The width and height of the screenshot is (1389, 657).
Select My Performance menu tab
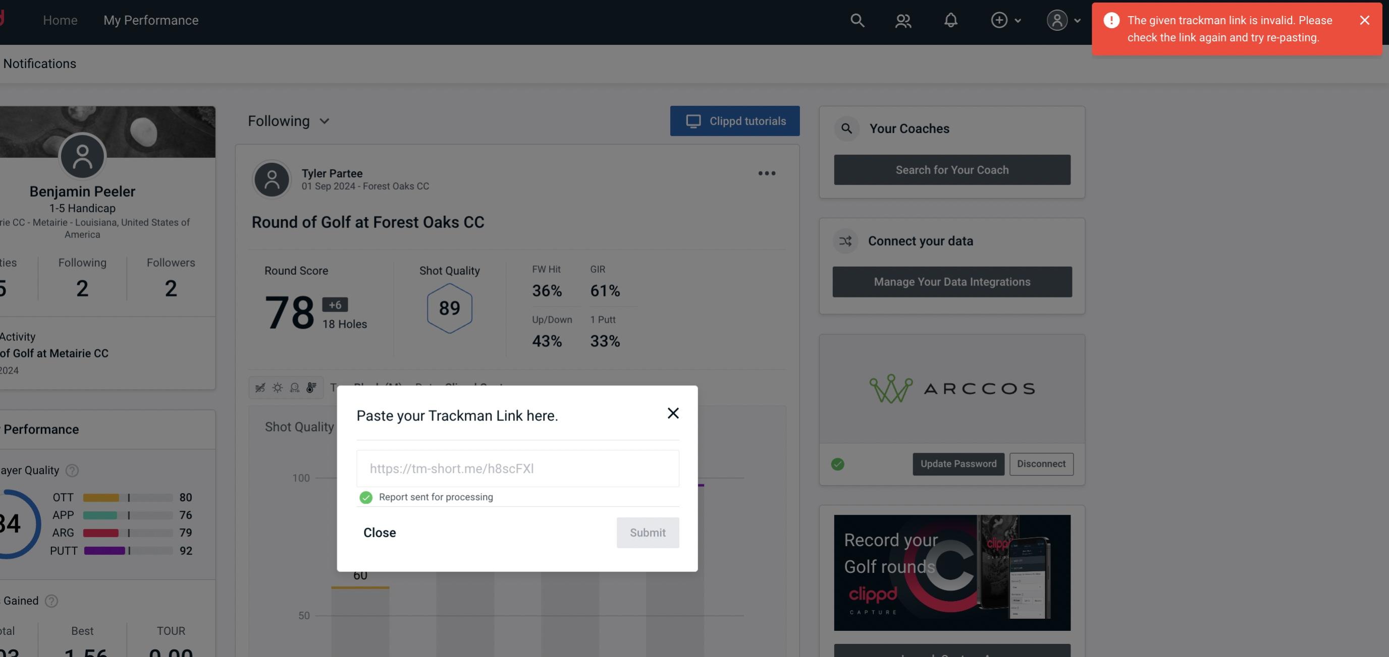(150, 20)
